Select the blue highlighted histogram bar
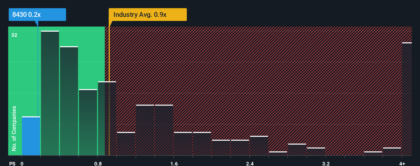Viewport: 420px width, 166px height. 31,136
